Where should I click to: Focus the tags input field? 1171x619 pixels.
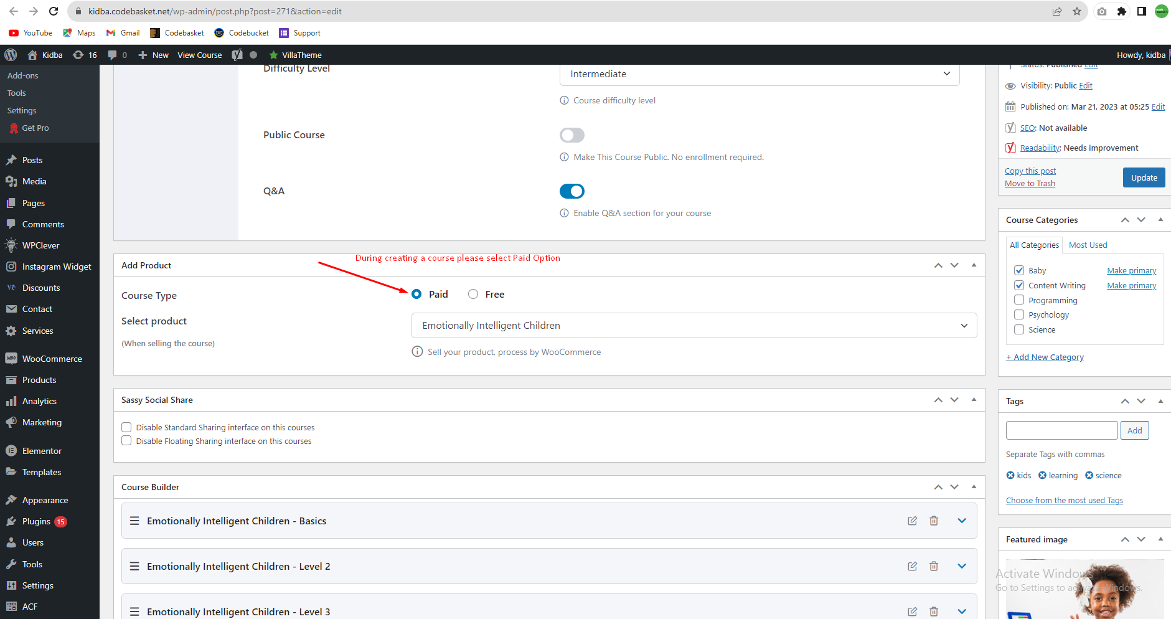coord(1062,430)
